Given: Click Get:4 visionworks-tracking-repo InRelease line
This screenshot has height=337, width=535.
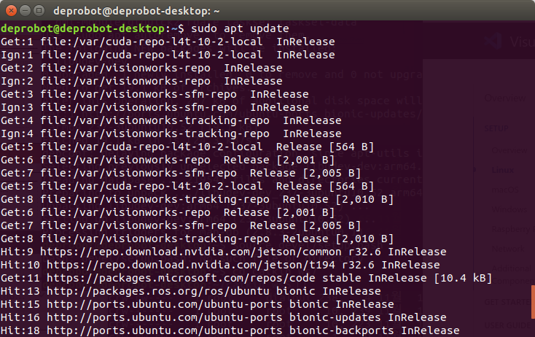Looking at the screenshot, I should tap(171, 120).
